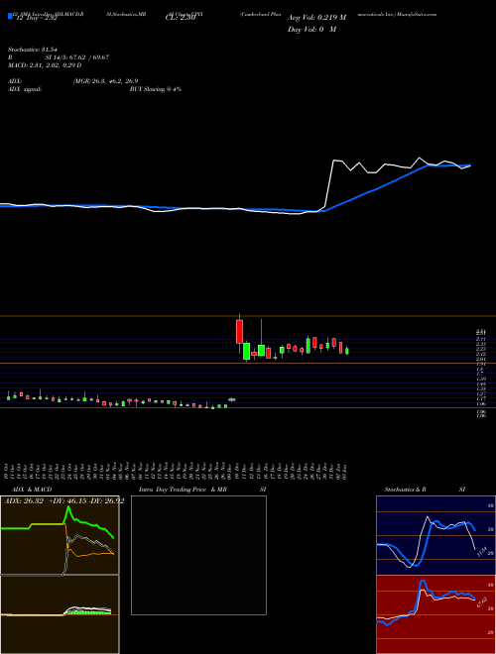Click the rotated 67.62 label on RSI chart
The height and width of the screenshot is (654, 496).
click(482, 602)
